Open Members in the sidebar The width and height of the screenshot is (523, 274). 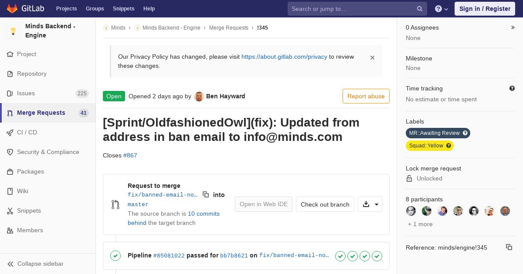48,230
